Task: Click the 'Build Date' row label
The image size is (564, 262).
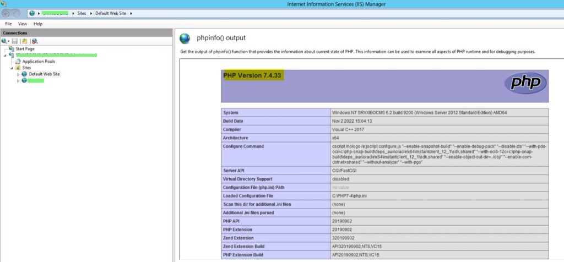Action: click(x=233, y=121)
